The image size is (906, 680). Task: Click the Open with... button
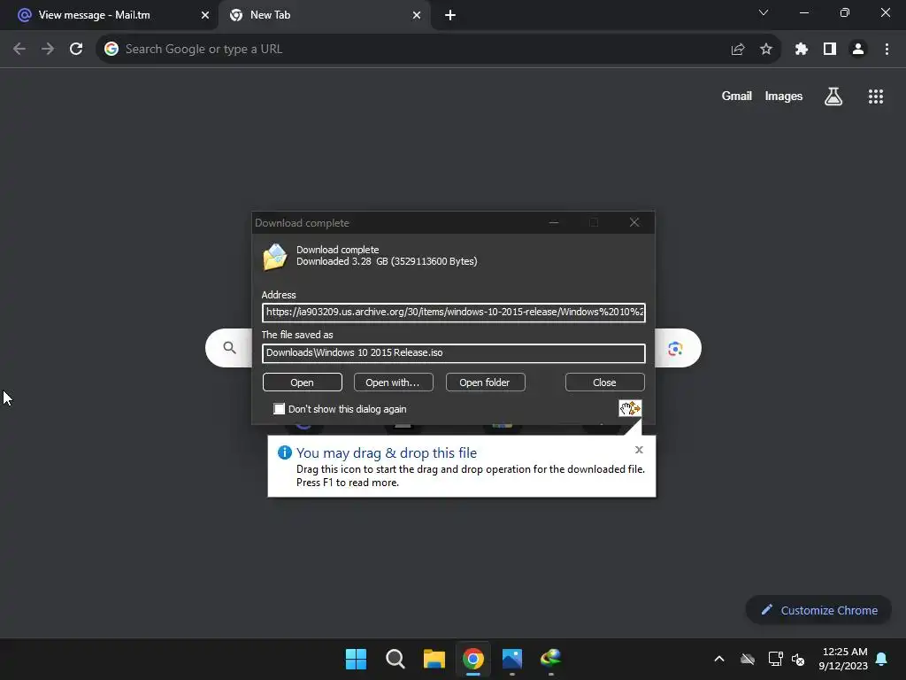[x=393, y=382]
